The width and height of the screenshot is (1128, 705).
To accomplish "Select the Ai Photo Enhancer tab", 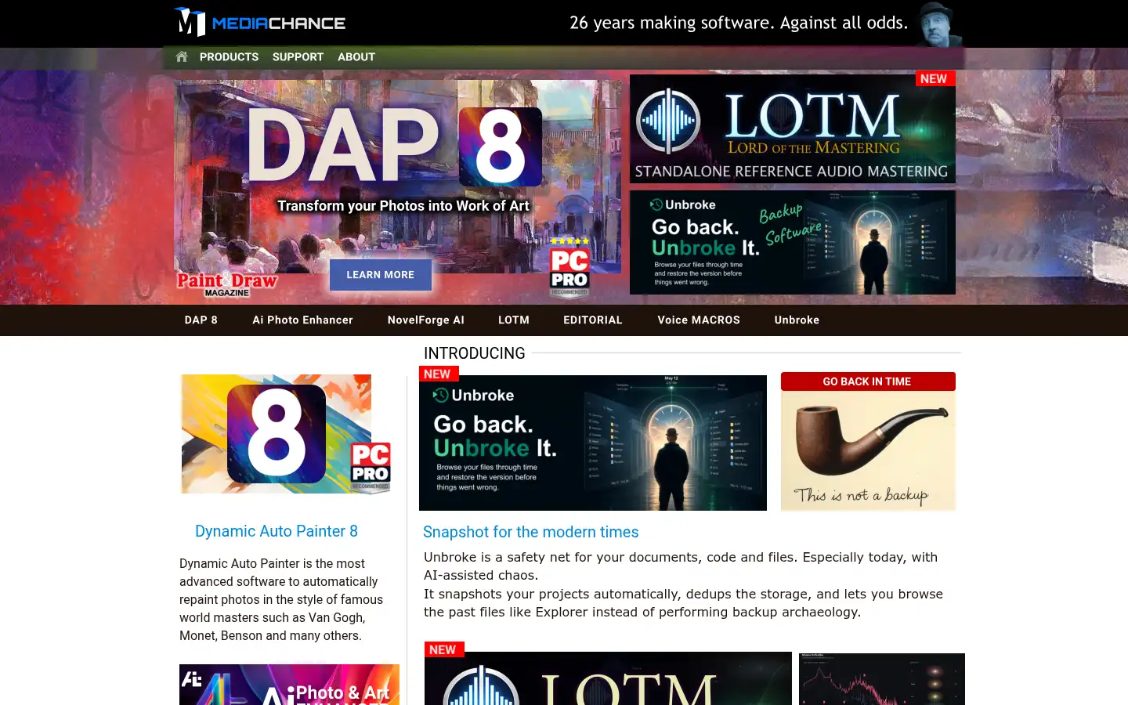I will pyautogui.click(x=303, y=320).
